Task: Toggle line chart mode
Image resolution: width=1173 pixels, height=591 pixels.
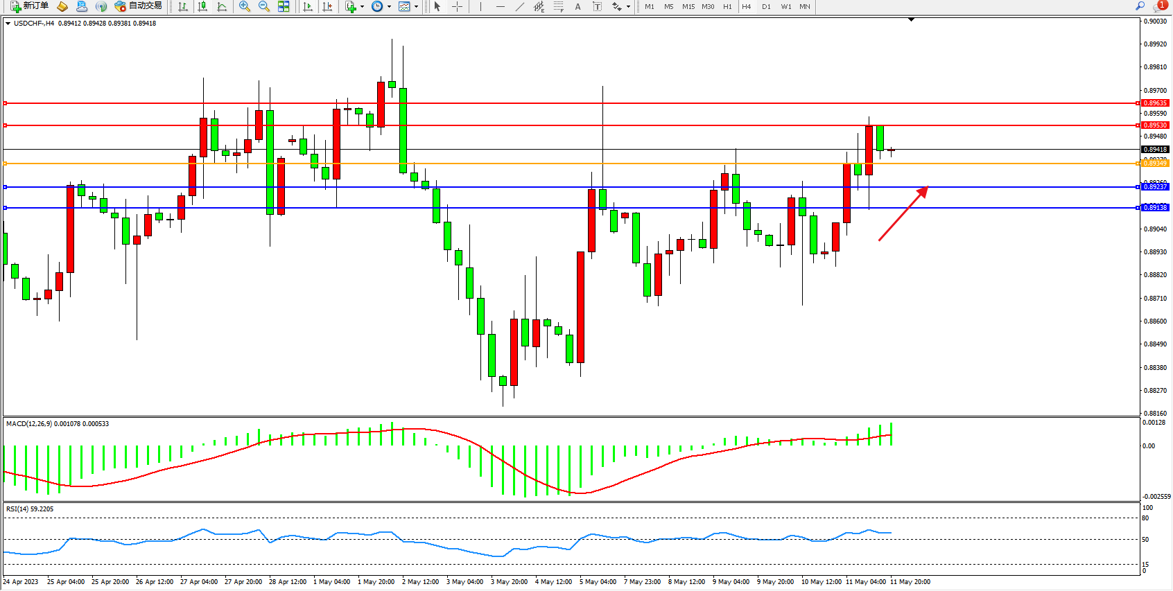Action: pyautogui.click(x=222, y=6)
